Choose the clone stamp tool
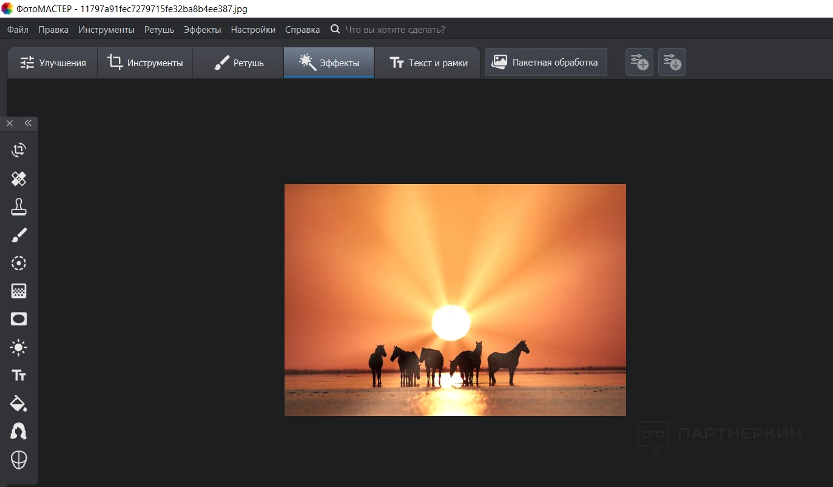Screen dimensions: 833x487 (x=19, y=206)
